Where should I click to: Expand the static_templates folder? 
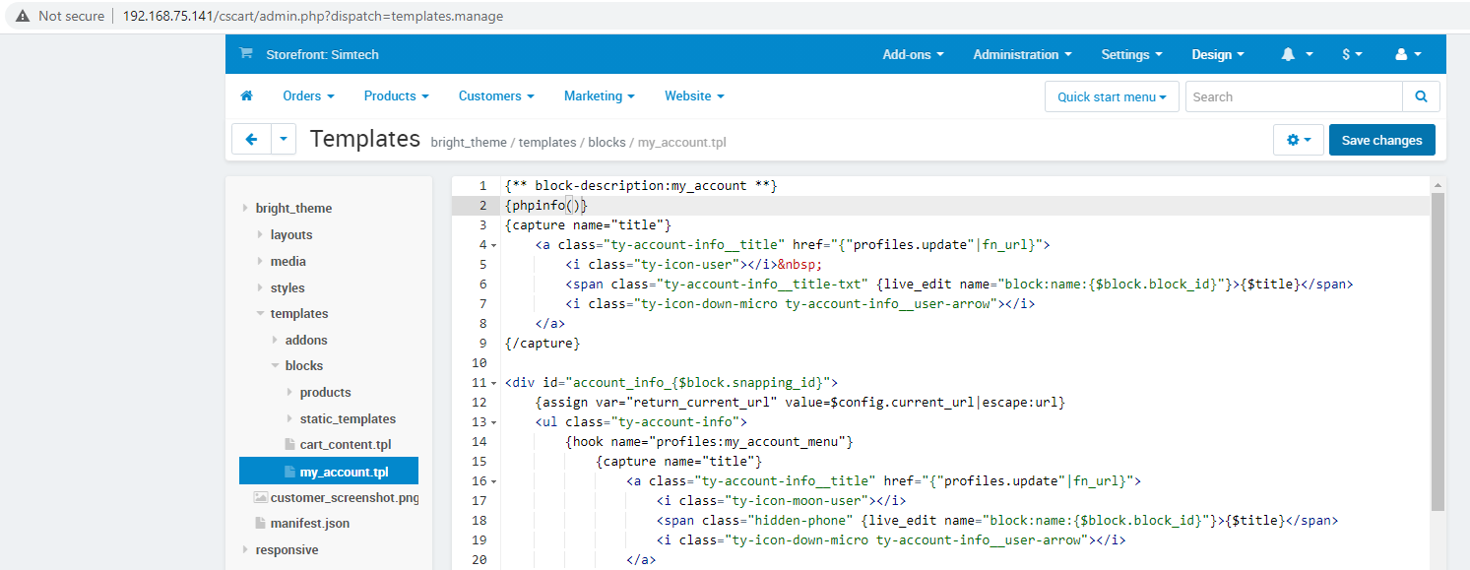[289, 419]
